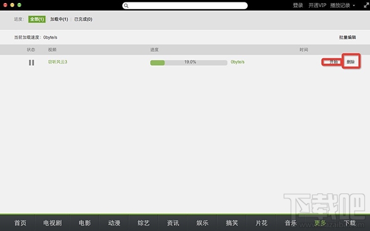Select the 全部(1) filter tab
This screenshot has width=370, height=231.
coord(37,19)
